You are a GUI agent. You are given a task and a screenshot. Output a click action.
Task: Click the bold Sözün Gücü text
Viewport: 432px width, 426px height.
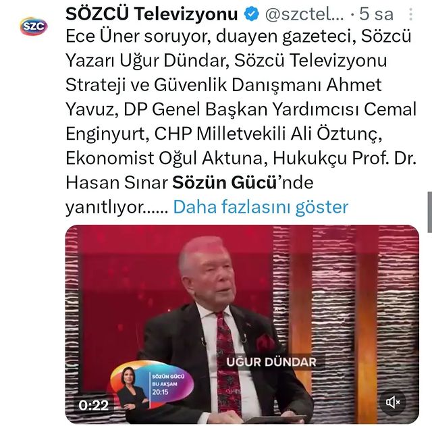(225, 182)
